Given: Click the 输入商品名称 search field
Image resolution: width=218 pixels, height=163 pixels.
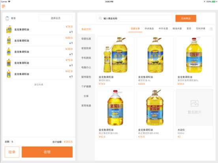Looking at the screenshot, I should click(135, 18).
